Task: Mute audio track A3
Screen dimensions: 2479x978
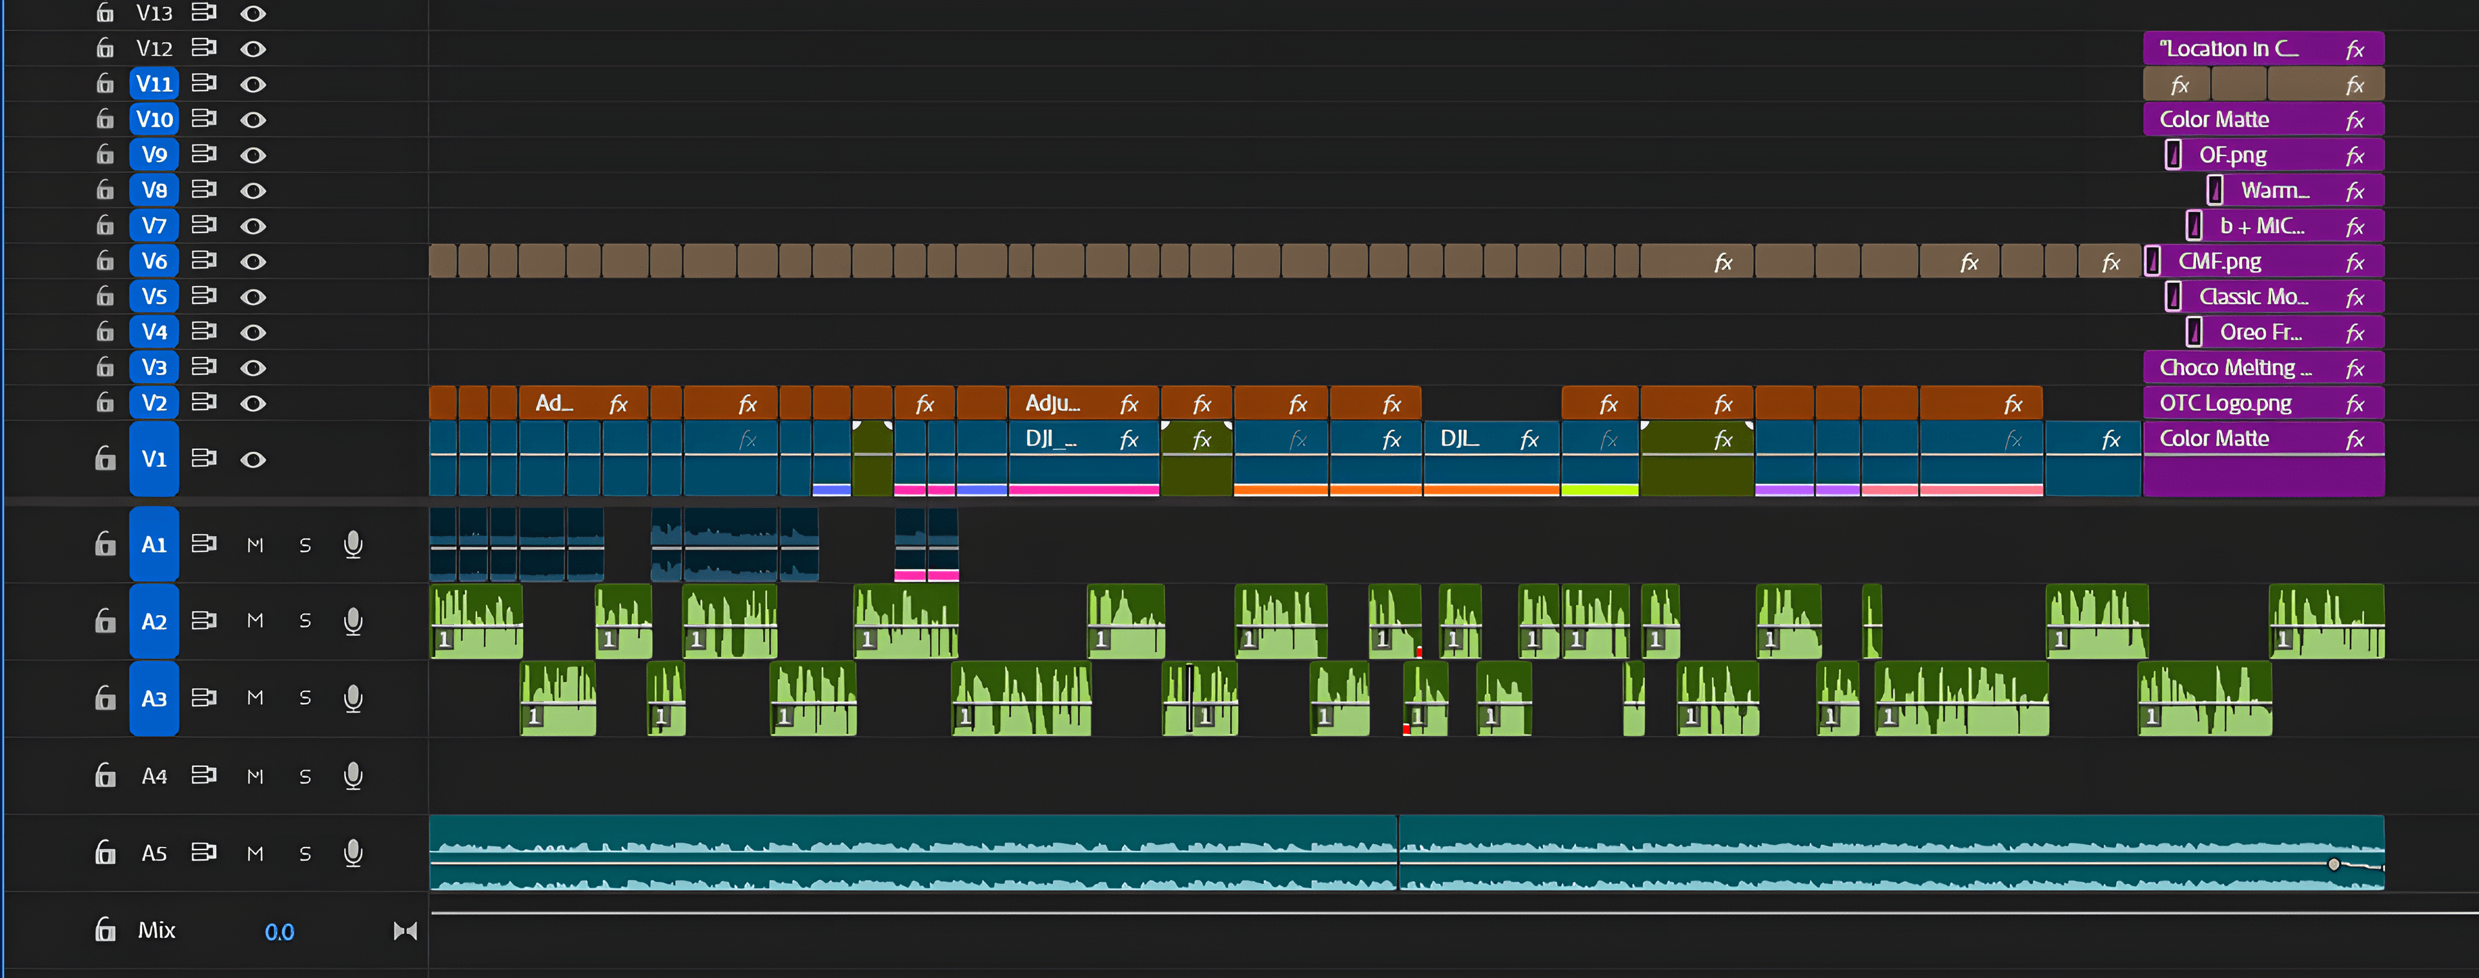Action: [255, 698]
